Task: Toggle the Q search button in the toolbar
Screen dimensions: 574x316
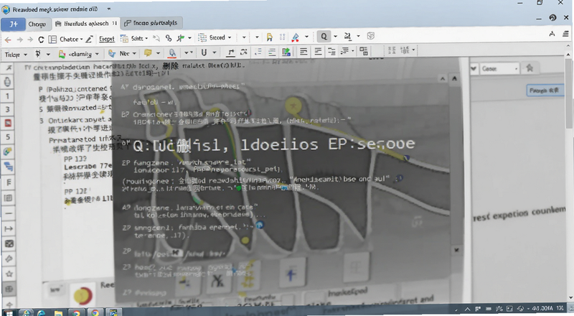Action: [324, 37]
